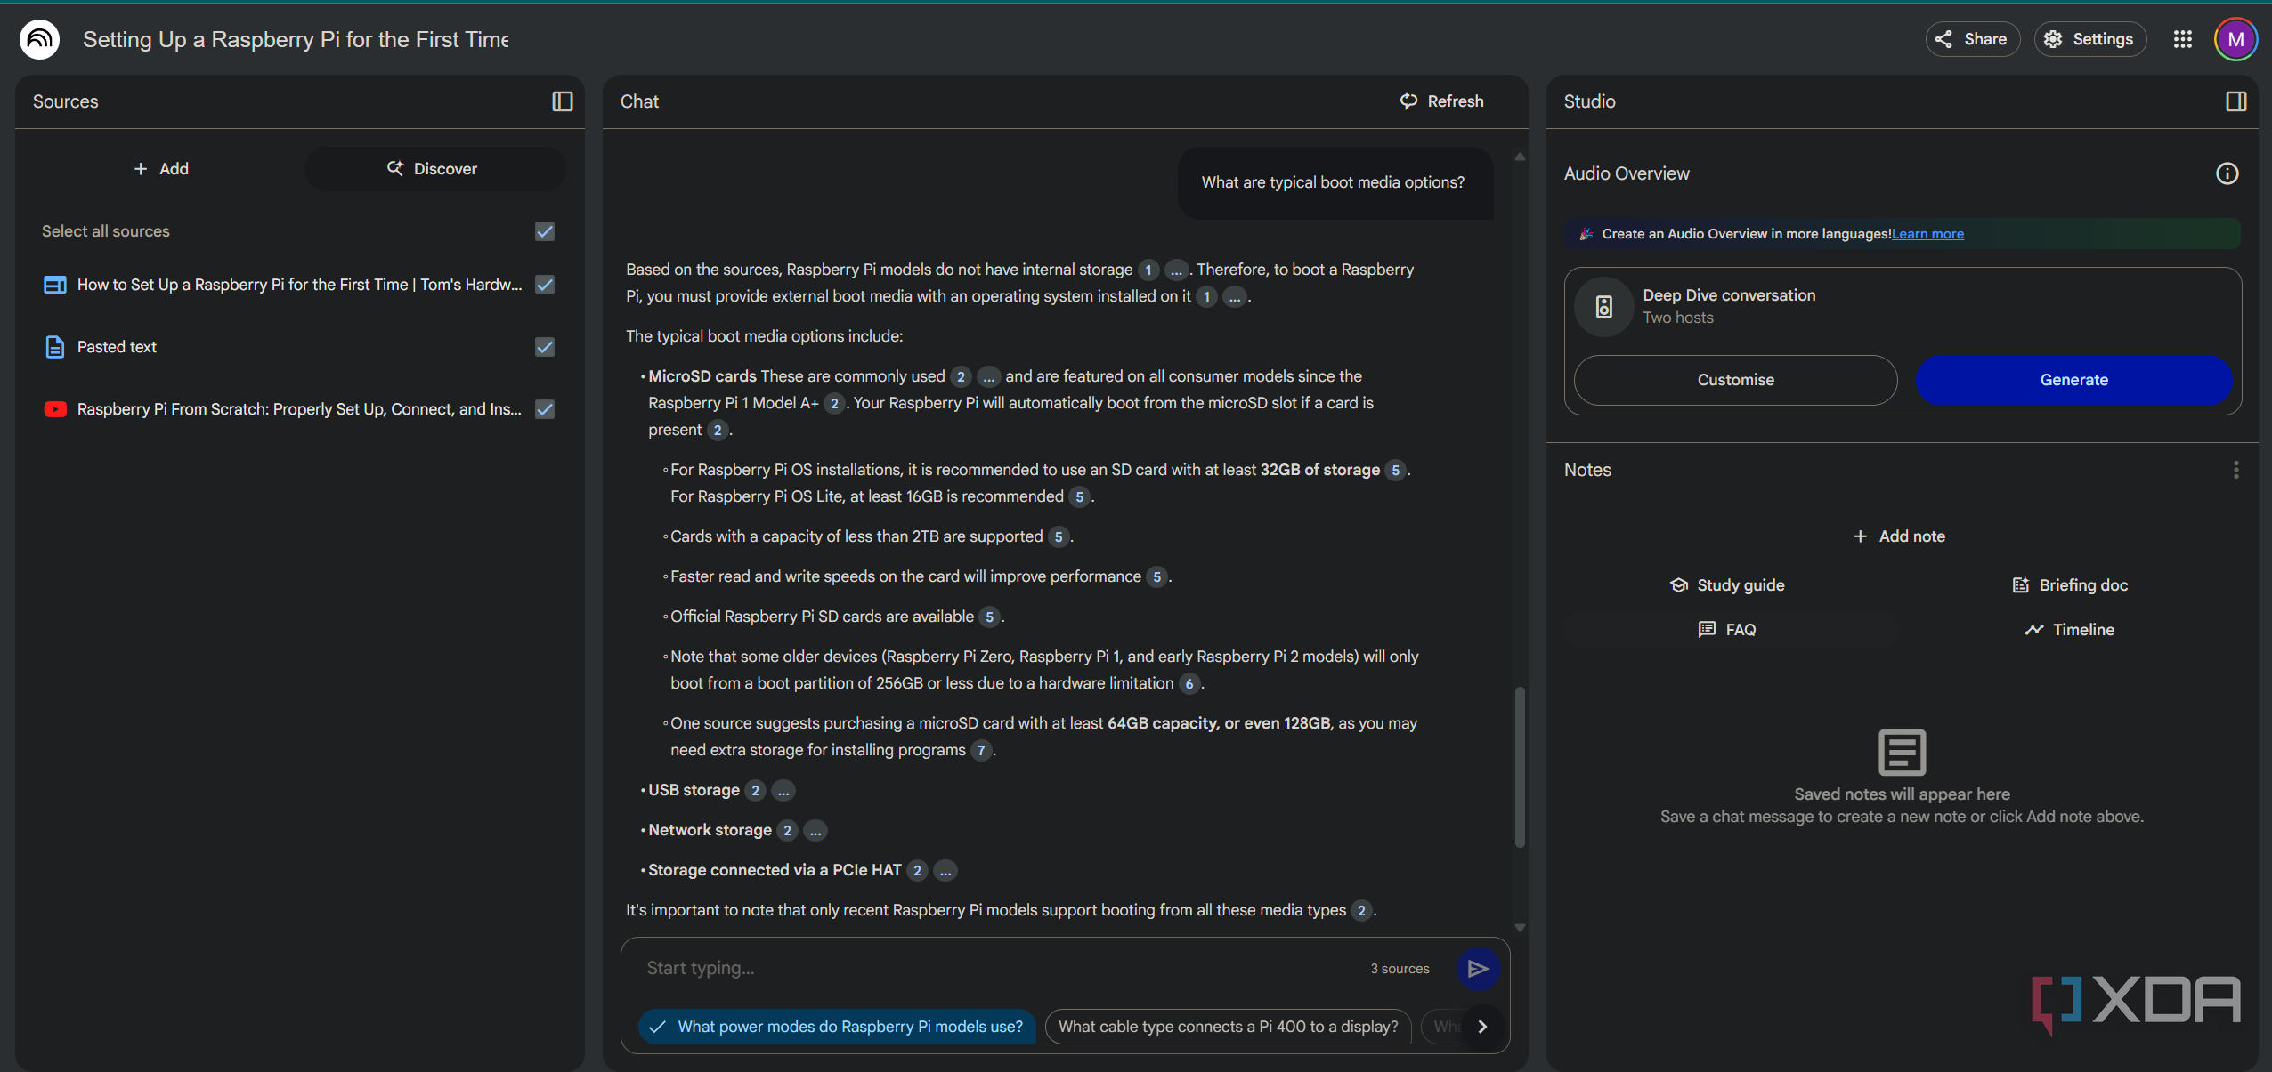
Task: Expand citations after 'commonly used'
Action: tap(989, 376)
